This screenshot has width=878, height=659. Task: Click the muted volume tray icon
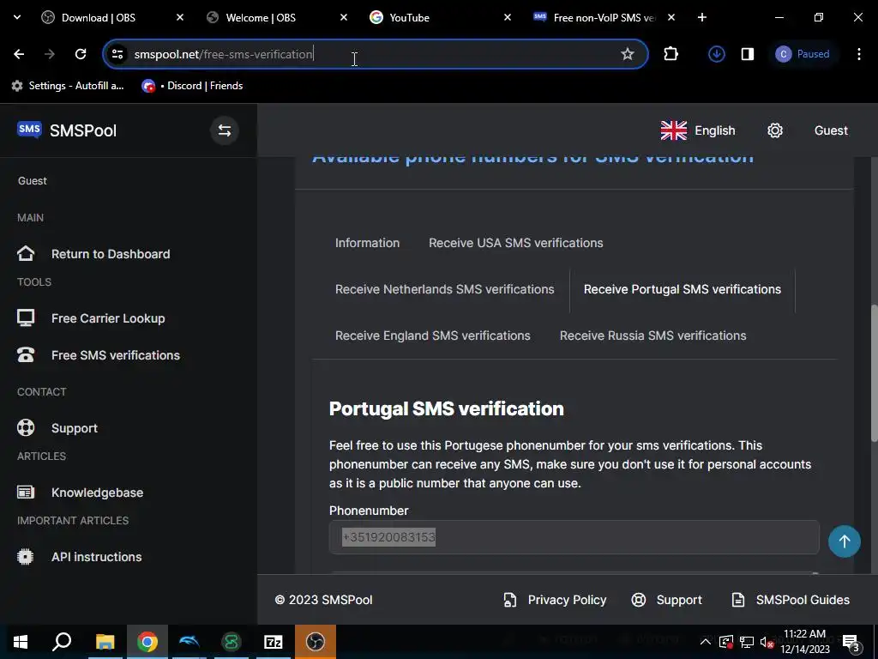[767, 642]
